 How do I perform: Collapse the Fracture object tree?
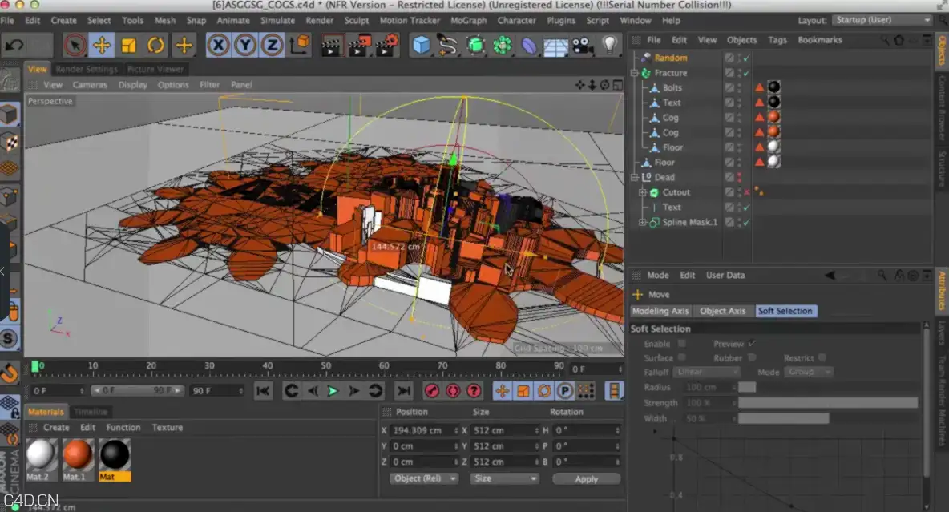(x=634, y=73)
